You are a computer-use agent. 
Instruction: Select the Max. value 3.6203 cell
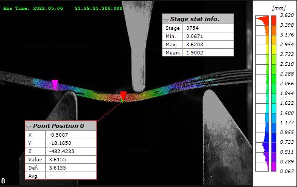pos(208,45)
